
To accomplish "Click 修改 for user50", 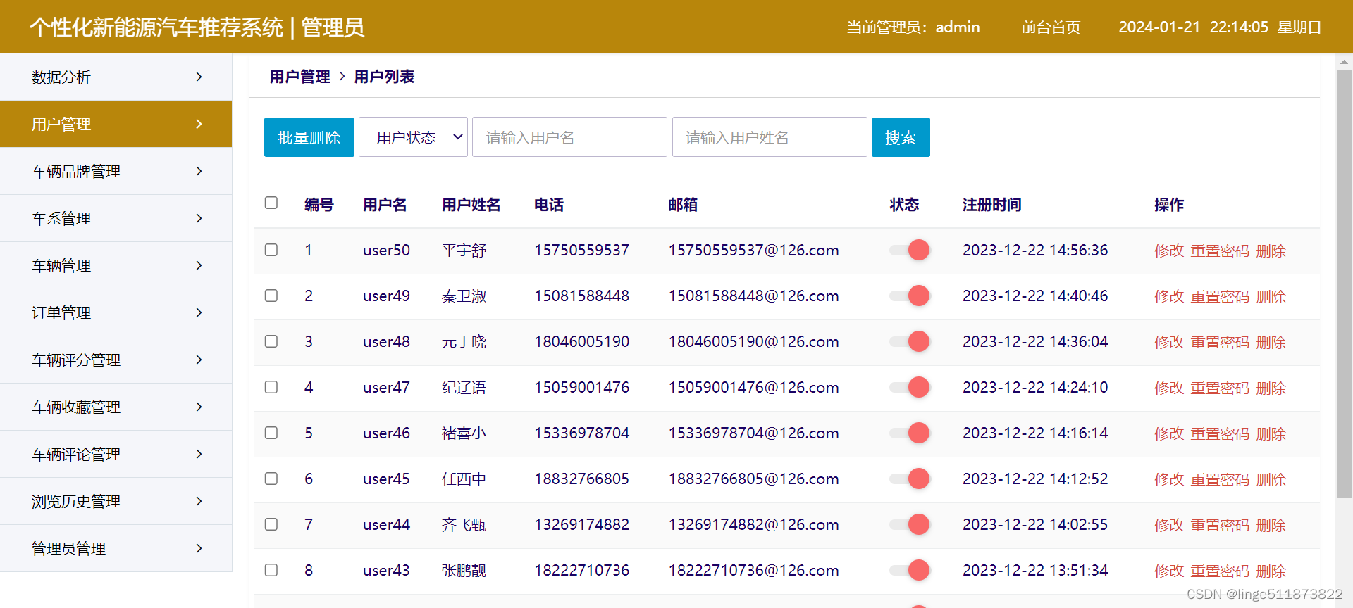I will (1169, 251).
